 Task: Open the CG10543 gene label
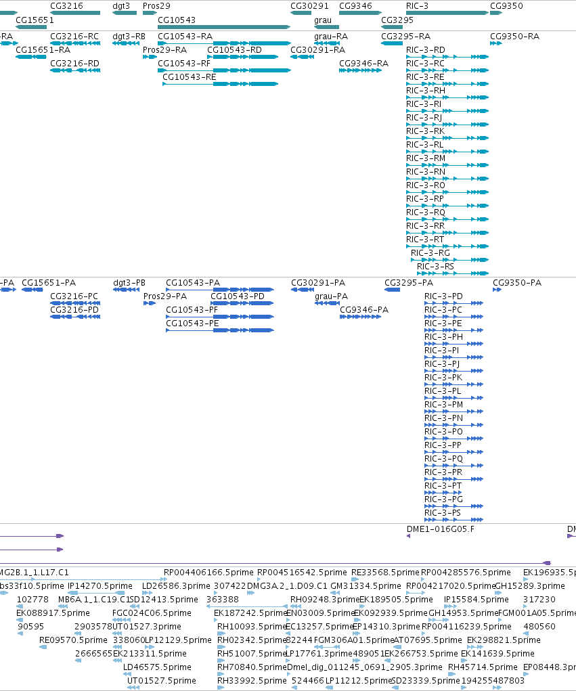pos(176,20)
